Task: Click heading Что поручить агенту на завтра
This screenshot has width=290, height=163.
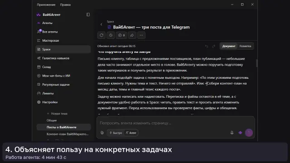Action: pos(124,52)
